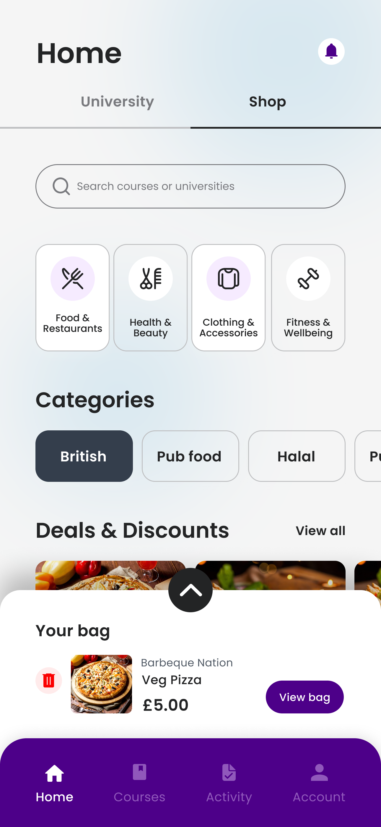Select Health & Beauty scissors icon
381x827 pixels.
(150, 278)
